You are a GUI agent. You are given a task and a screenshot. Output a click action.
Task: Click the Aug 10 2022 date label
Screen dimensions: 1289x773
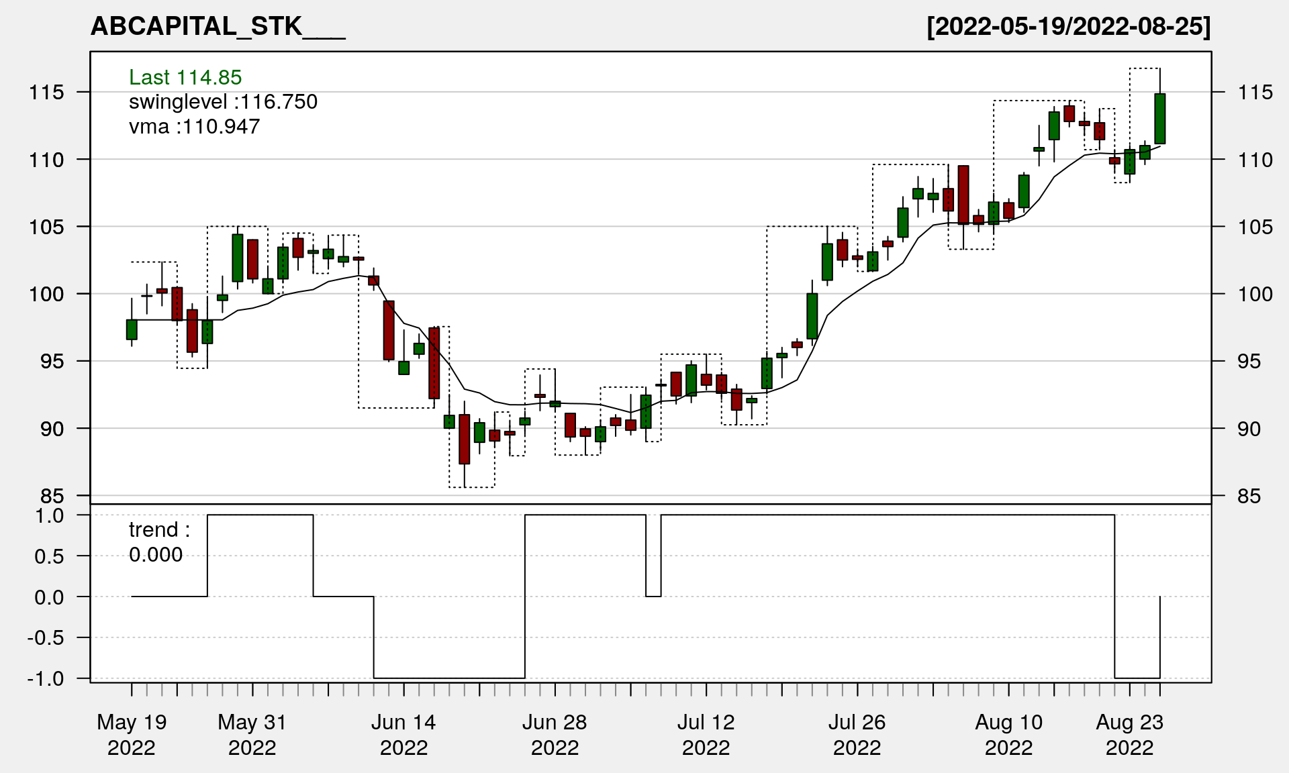[x=1008, y=734]
